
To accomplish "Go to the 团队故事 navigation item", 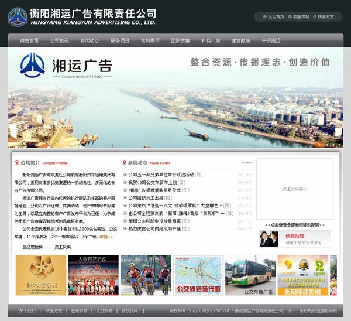I will 180,41.
